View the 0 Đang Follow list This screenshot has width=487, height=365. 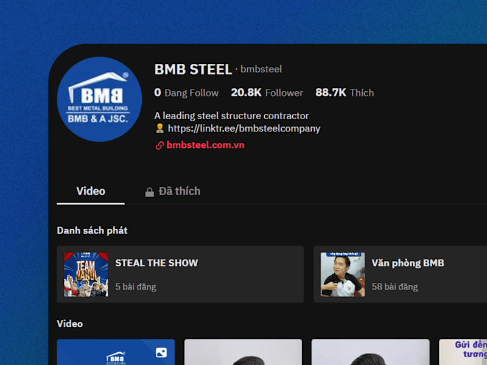pos(186,92)
